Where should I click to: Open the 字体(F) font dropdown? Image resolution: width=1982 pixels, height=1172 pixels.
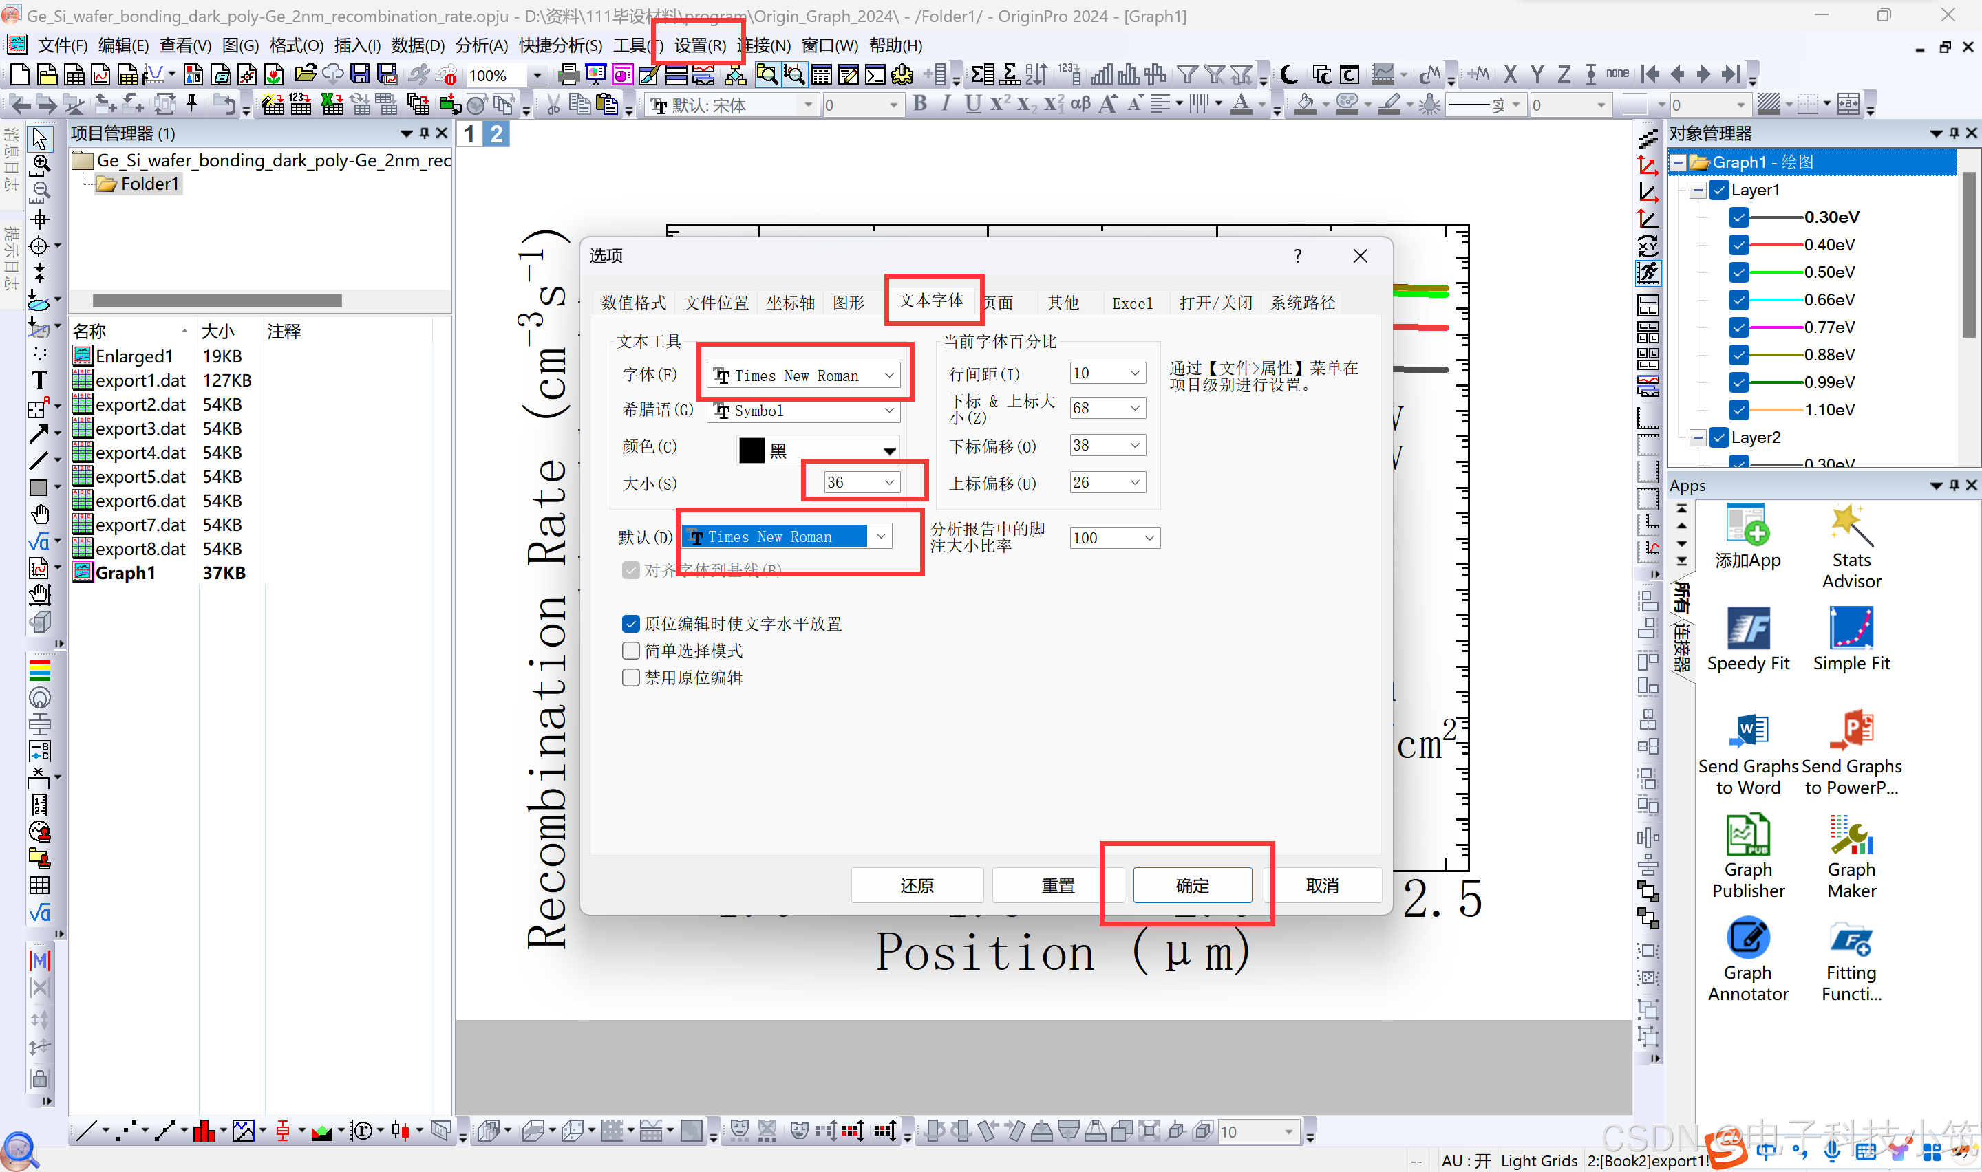[888, 376]
